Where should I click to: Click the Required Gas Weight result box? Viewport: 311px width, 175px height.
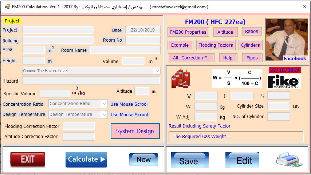[236, 136]
